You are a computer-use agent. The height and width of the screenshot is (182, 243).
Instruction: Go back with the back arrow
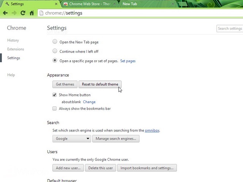click(x=5, y=13)
